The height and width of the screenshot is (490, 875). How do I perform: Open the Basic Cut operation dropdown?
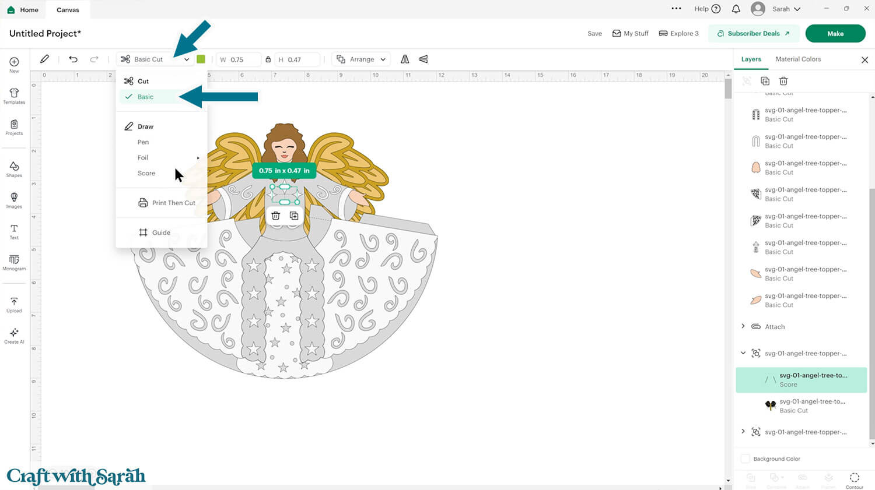point(155,59)
